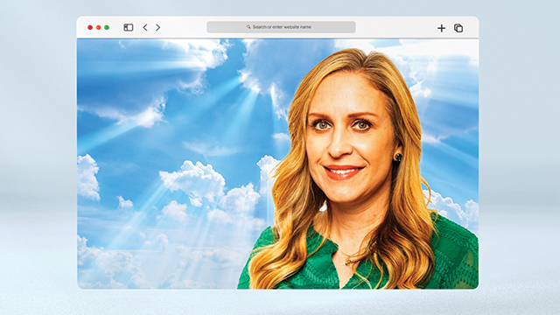Toggle the sidebar panel icon

click(x=129, y=27)
